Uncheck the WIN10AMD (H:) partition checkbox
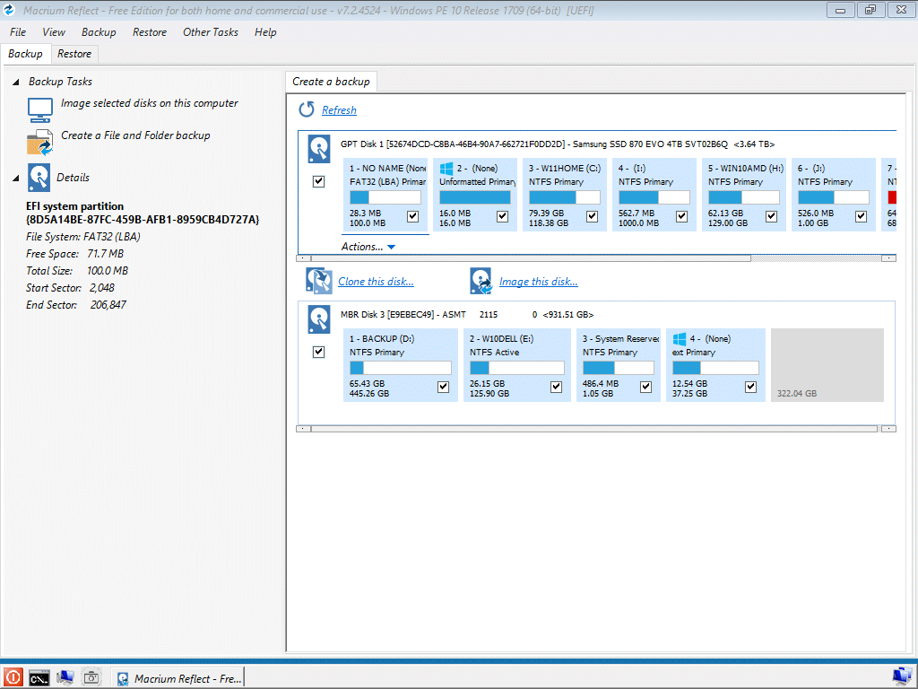Screen dimensions: 918x689 (771, 217)
